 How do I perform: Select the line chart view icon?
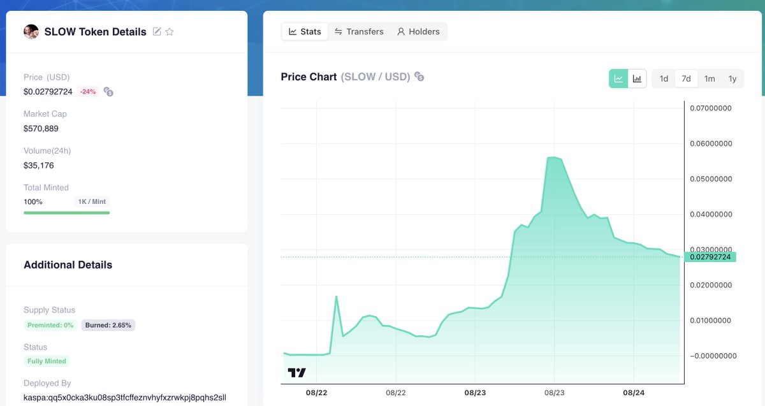(x=618, y=78)
